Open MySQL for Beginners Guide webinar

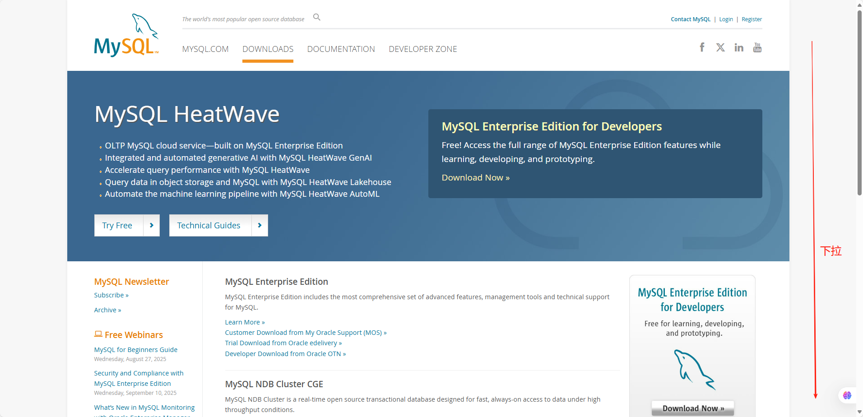point(135,350)
